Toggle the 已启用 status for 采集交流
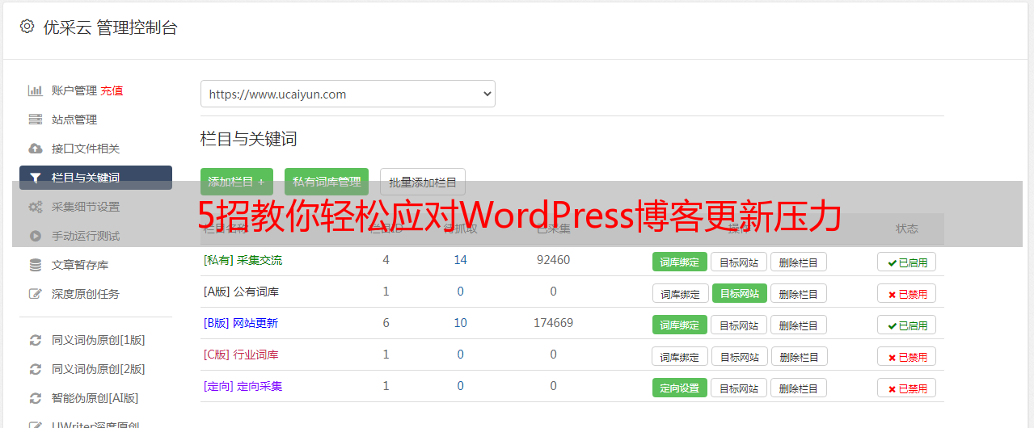The width and height of the screenshot is (1034, 428). (x=907, y=262)
